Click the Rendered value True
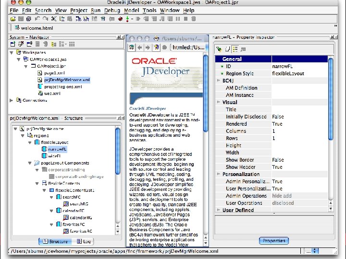This screenshot has height=259, width=346. (x=277, y=124)
